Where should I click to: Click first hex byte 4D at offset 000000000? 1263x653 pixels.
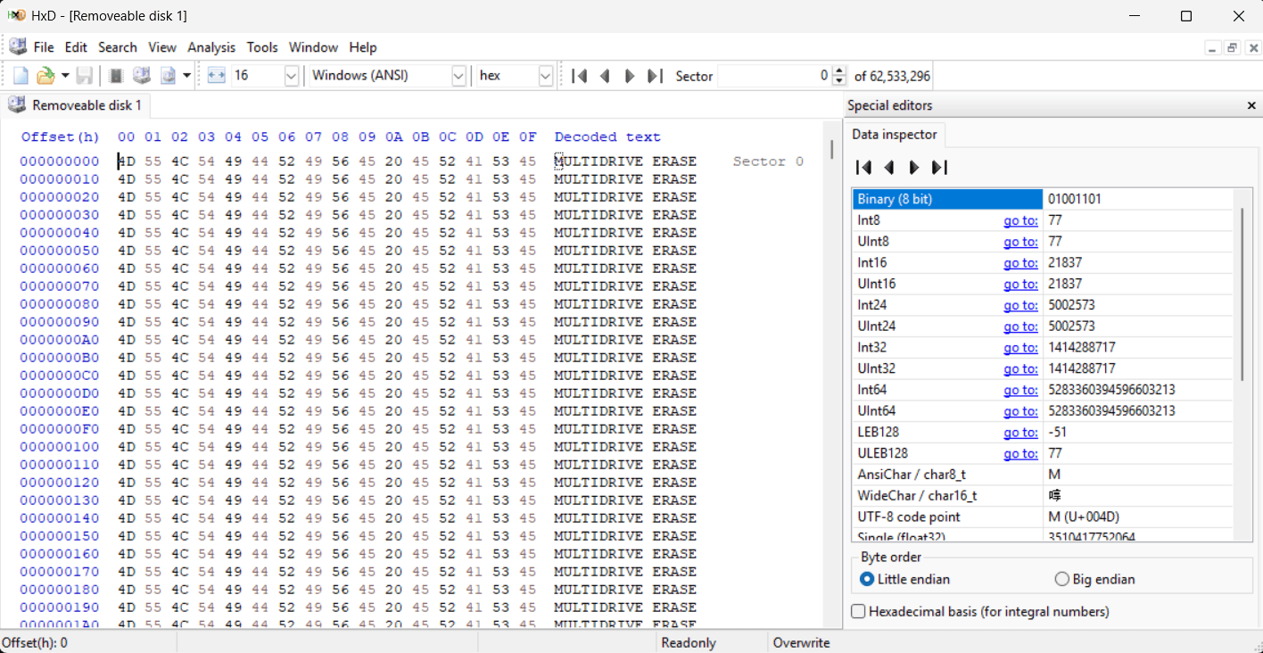point(127,161)
